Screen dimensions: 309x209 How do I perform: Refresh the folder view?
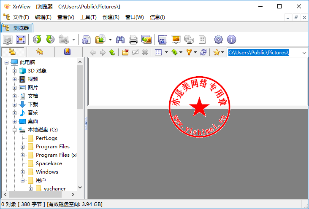pos(203,52)
